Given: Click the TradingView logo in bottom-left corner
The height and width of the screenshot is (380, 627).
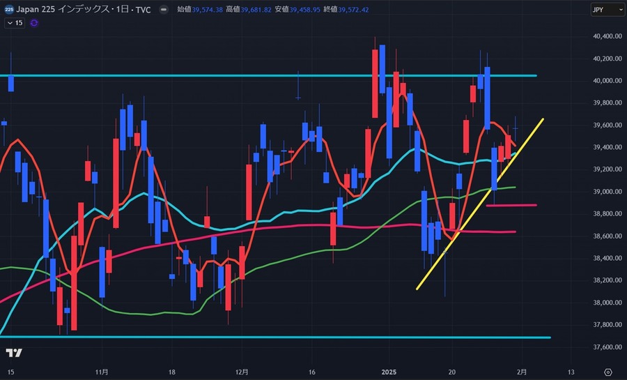Looking at the screenshot, I should click(x=13, y=352).
